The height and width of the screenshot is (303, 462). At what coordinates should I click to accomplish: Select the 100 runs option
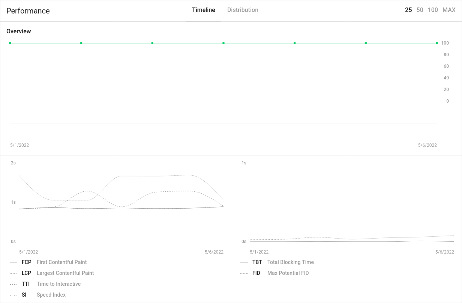click(x=433, y=10)
